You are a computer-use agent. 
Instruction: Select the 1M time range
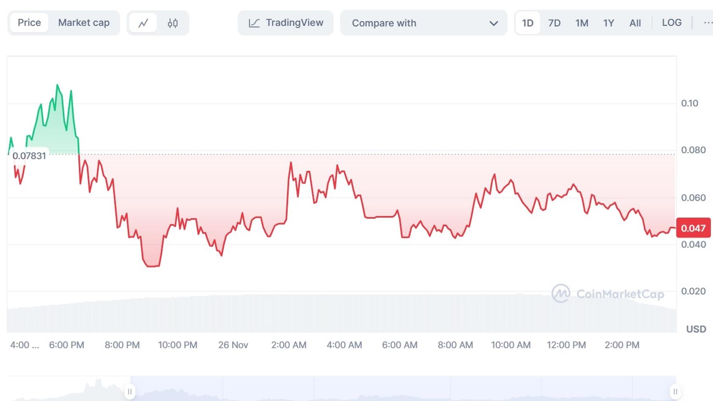582,23
